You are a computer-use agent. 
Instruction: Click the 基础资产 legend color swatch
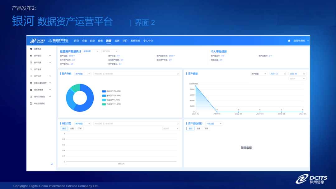tap(104, 91)
